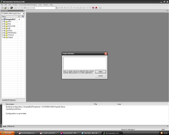Expand the INCLUDE folder
This screenshot has width=169, height=135.
[4, 26]
